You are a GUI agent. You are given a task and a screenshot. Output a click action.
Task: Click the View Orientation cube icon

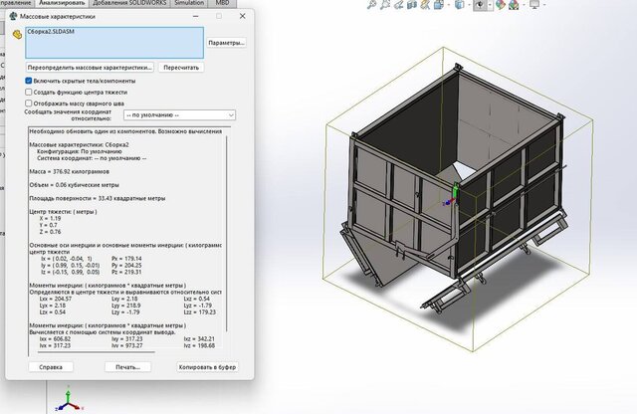click(439, 5)
